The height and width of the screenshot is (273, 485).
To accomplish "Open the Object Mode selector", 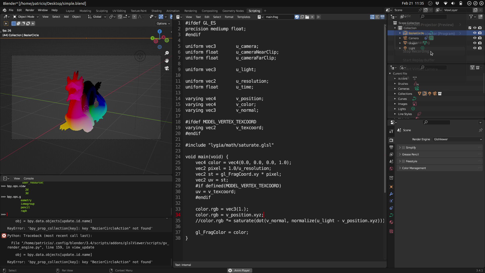I will tap(25, 17).
